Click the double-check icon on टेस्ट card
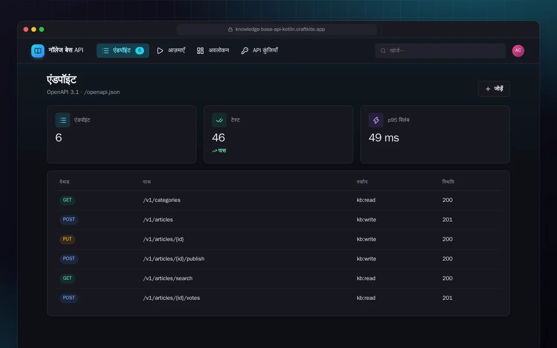The width and height of the screenshot is (557, 348). click(x=219, y=120)
